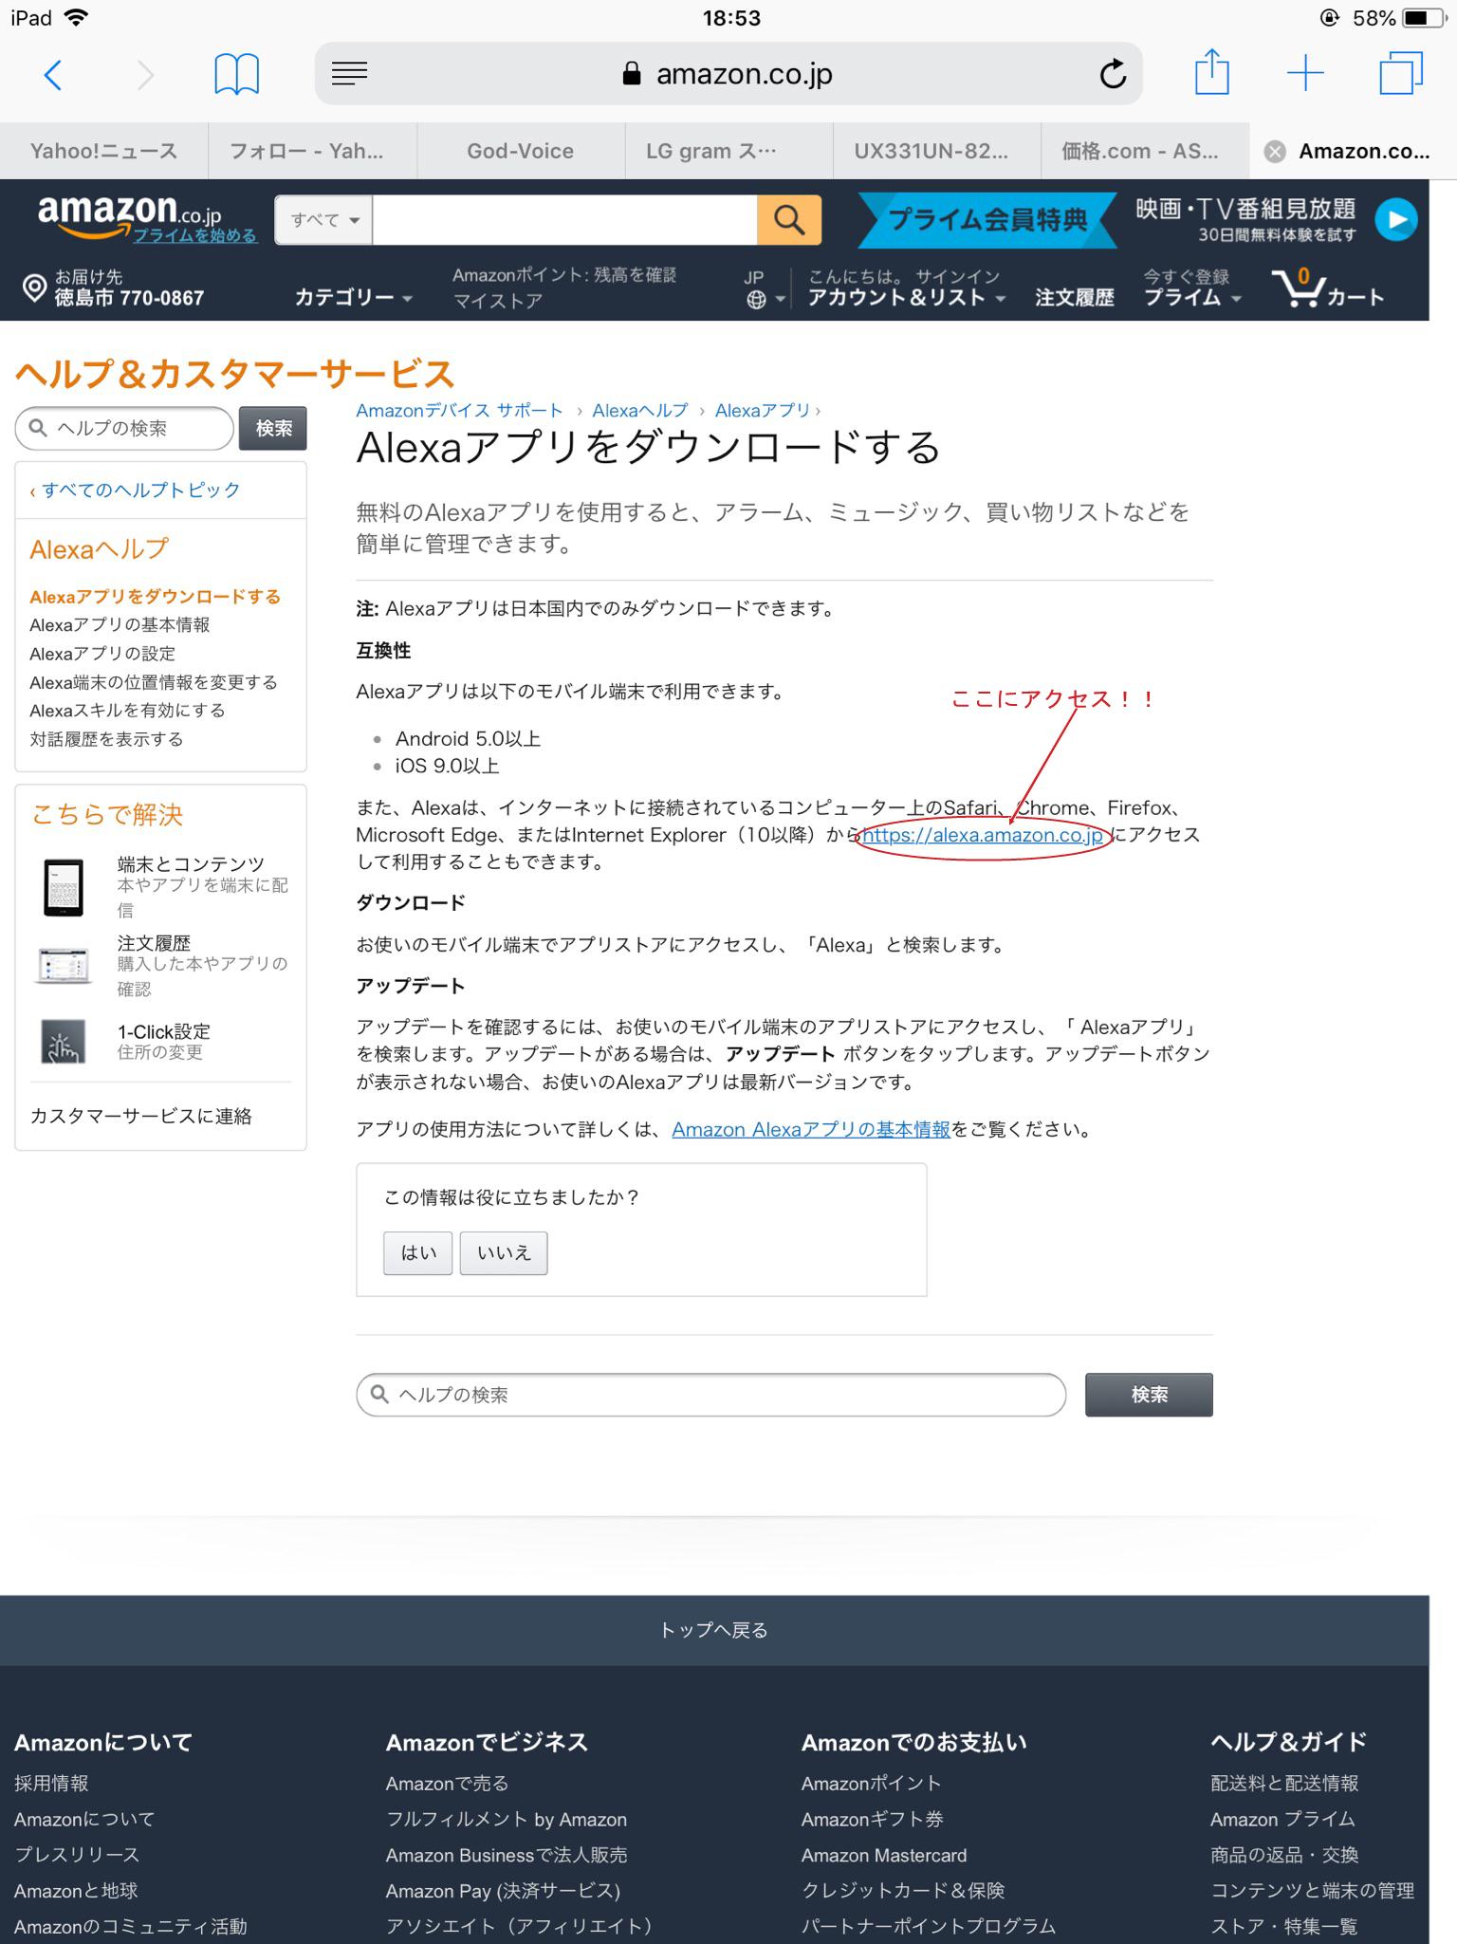Select 対話履歴を表示する in sidebar
Viewport: 1457px width, 1944px height.
[106, 739]
